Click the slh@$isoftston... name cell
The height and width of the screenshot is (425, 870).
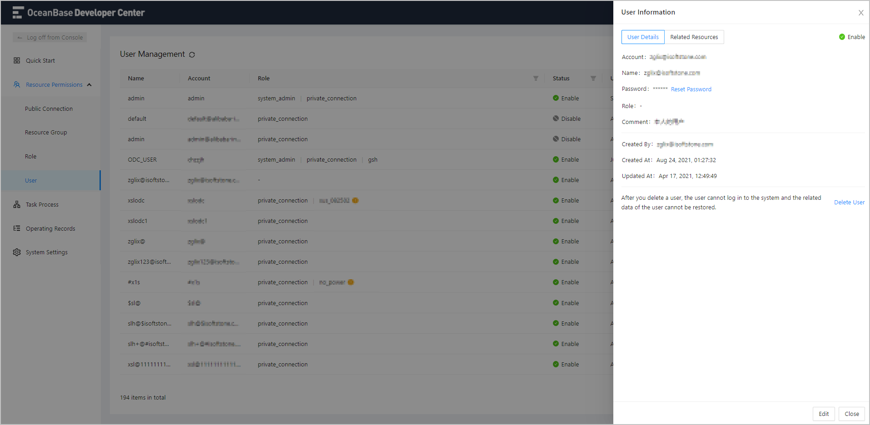coord(149,323)
